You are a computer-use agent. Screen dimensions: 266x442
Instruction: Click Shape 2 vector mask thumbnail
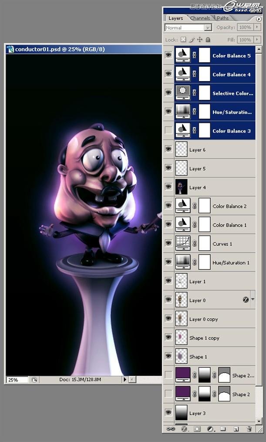[x=224, y=394]
